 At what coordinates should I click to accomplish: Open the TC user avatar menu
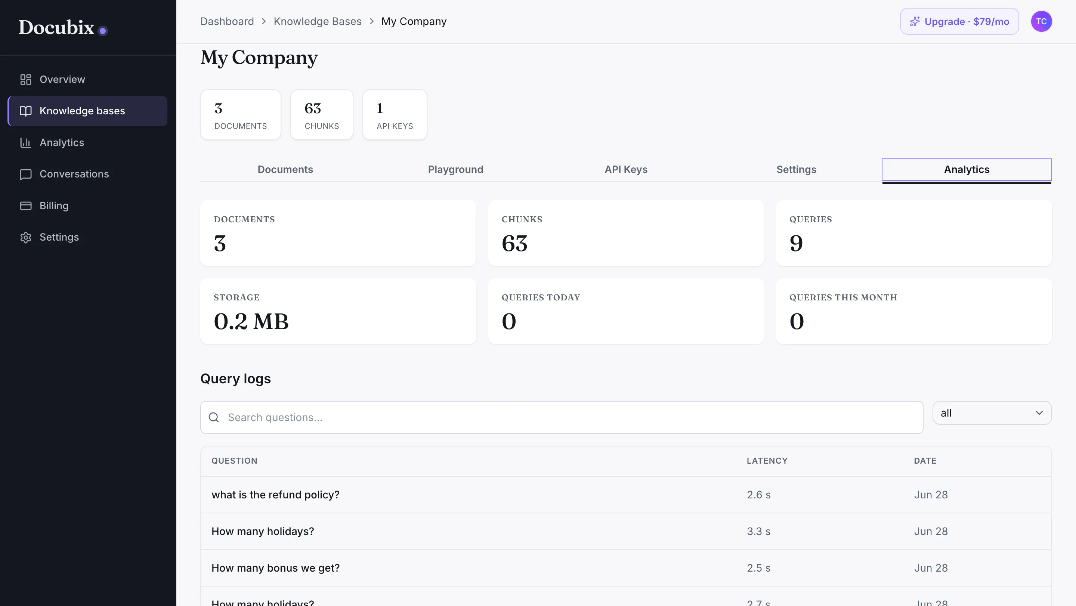[x=1041, y=21]
